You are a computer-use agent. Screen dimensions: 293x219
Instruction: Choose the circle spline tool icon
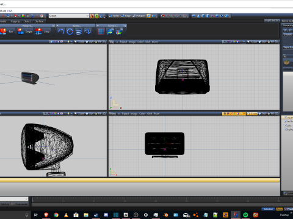[x=70, y=32]
